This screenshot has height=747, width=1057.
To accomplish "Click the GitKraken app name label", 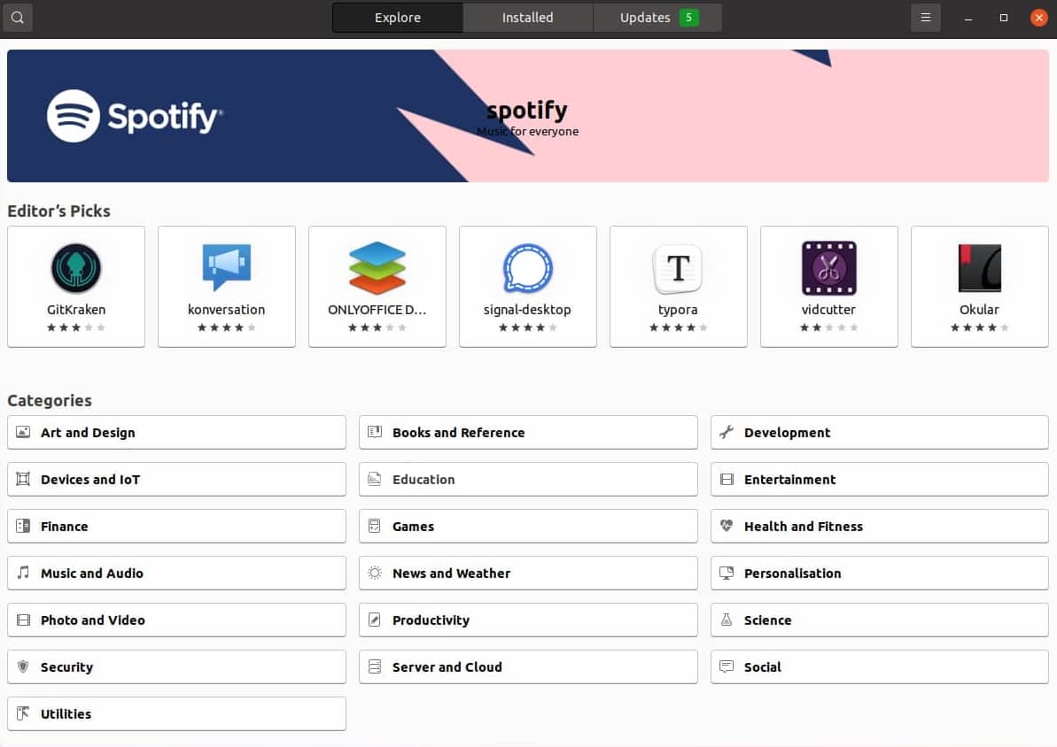I will pos(76,309).
